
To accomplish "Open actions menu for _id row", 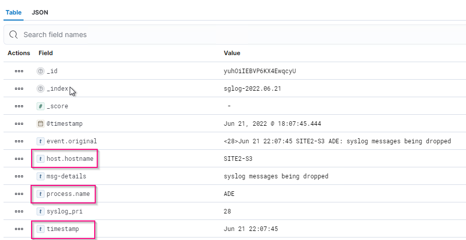I will pyautogui.click(x=19, y=71).
